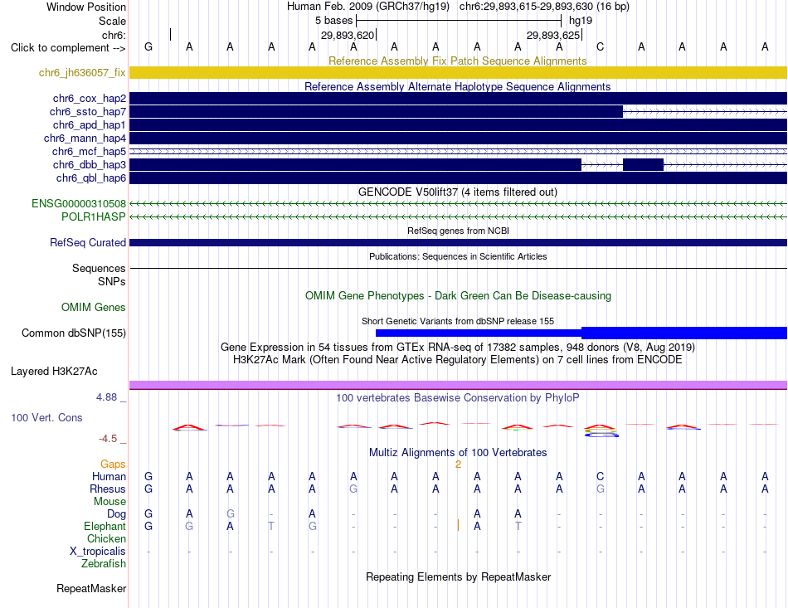Viewport: 788px width, 608px height.
Task: Click the GENCODE V50lift37 track title
Action: tap(458, 192)
